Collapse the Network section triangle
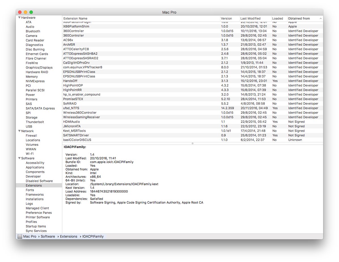Screen dimensions: 339x262 [20, 131]
